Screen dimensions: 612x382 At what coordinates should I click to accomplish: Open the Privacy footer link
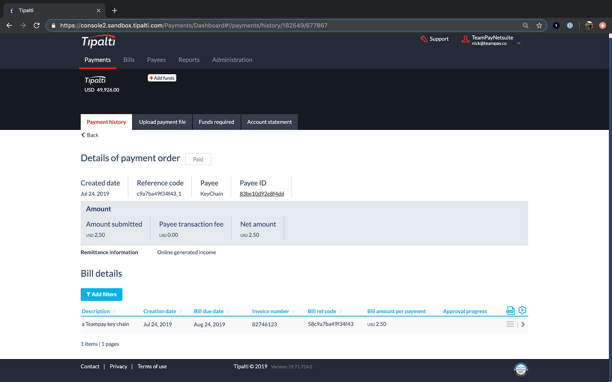tap(119, 366)
